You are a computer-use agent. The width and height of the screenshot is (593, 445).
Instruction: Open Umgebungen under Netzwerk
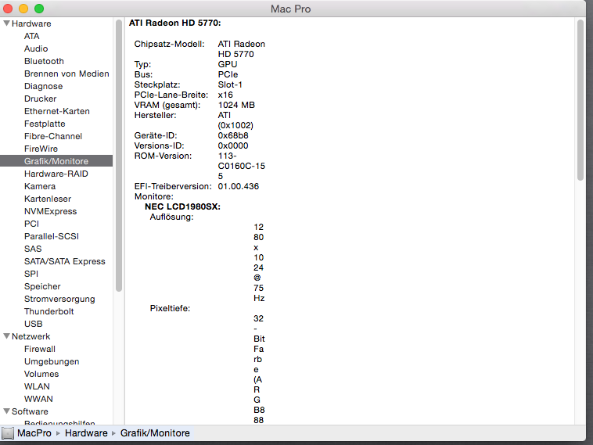pyautogui.click(x=52, y=361)
